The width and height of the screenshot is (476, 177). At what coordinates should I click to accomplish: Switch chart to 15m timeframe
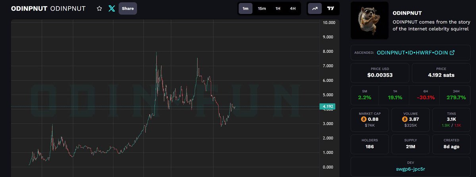(262, 8)
